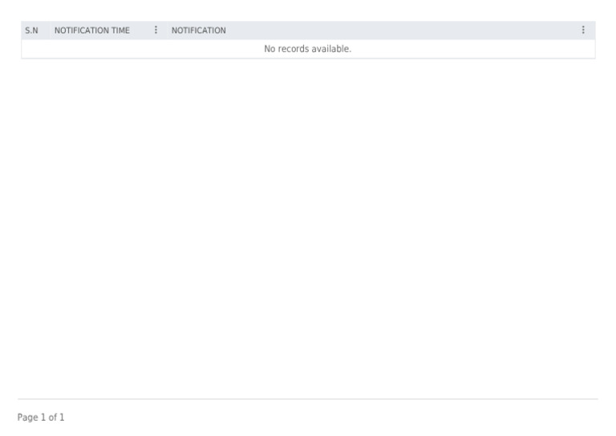The width and height of the screenshot is (616, 436).
Task: Click 'Page 1 of 1' pager text
Action: point(41,417)
